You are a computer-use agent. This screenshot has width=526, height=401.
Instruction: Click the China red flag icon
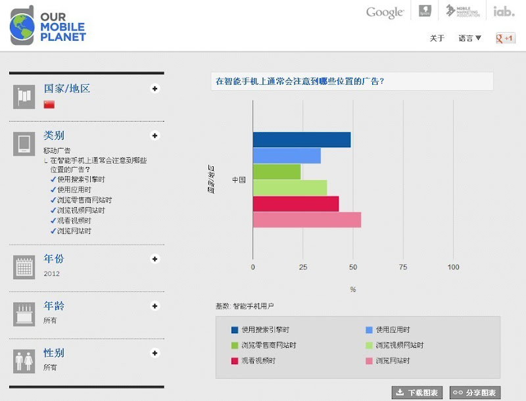pos(49,105)
